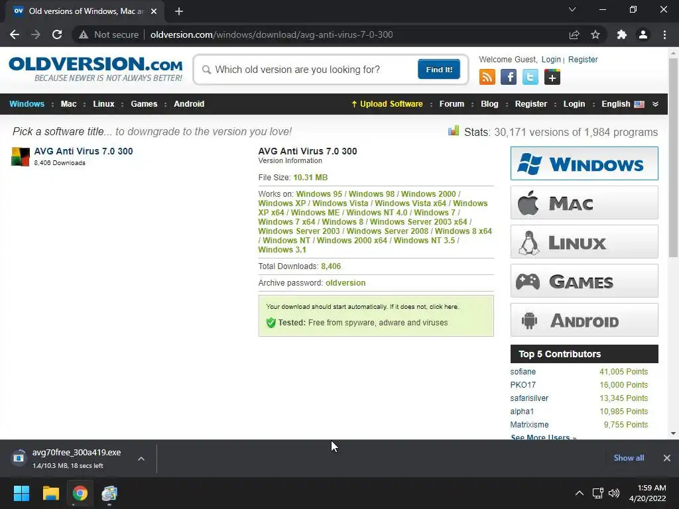Image resolution: width=679 pixels, height=509 pixels.
Task: Click the Not secure warning icon
Action: click(84, 34)
